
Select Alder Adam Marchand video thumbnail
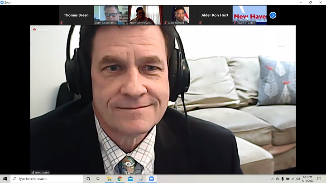[x=111, y=15]
